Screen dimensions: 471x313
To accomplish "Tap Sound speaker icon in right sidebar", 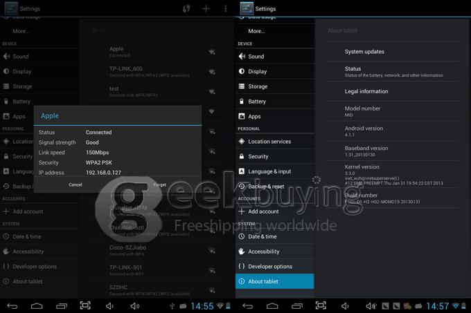I will (242, 56).
